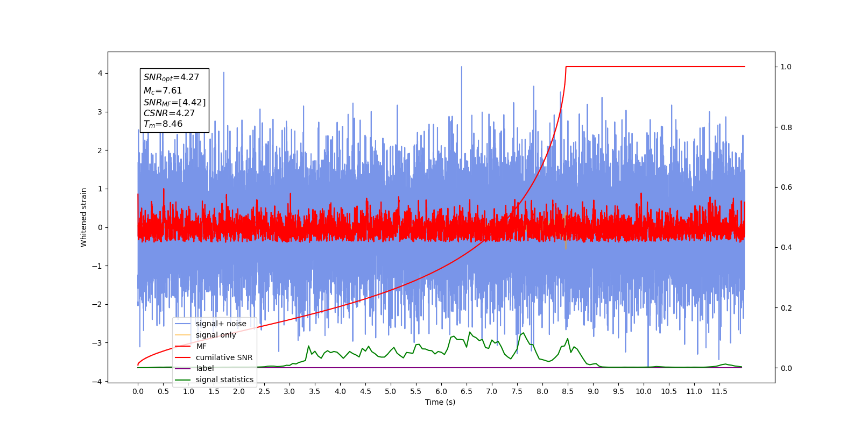Click the 5.5 tick on the time axis

pyautogui.click(x=416, y=391)
